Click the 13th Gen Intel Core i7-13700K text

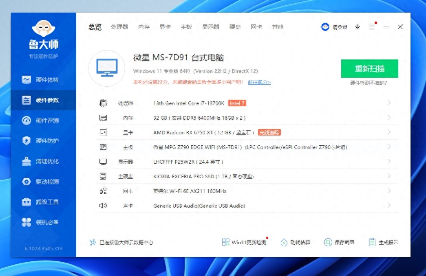(189, 103)
